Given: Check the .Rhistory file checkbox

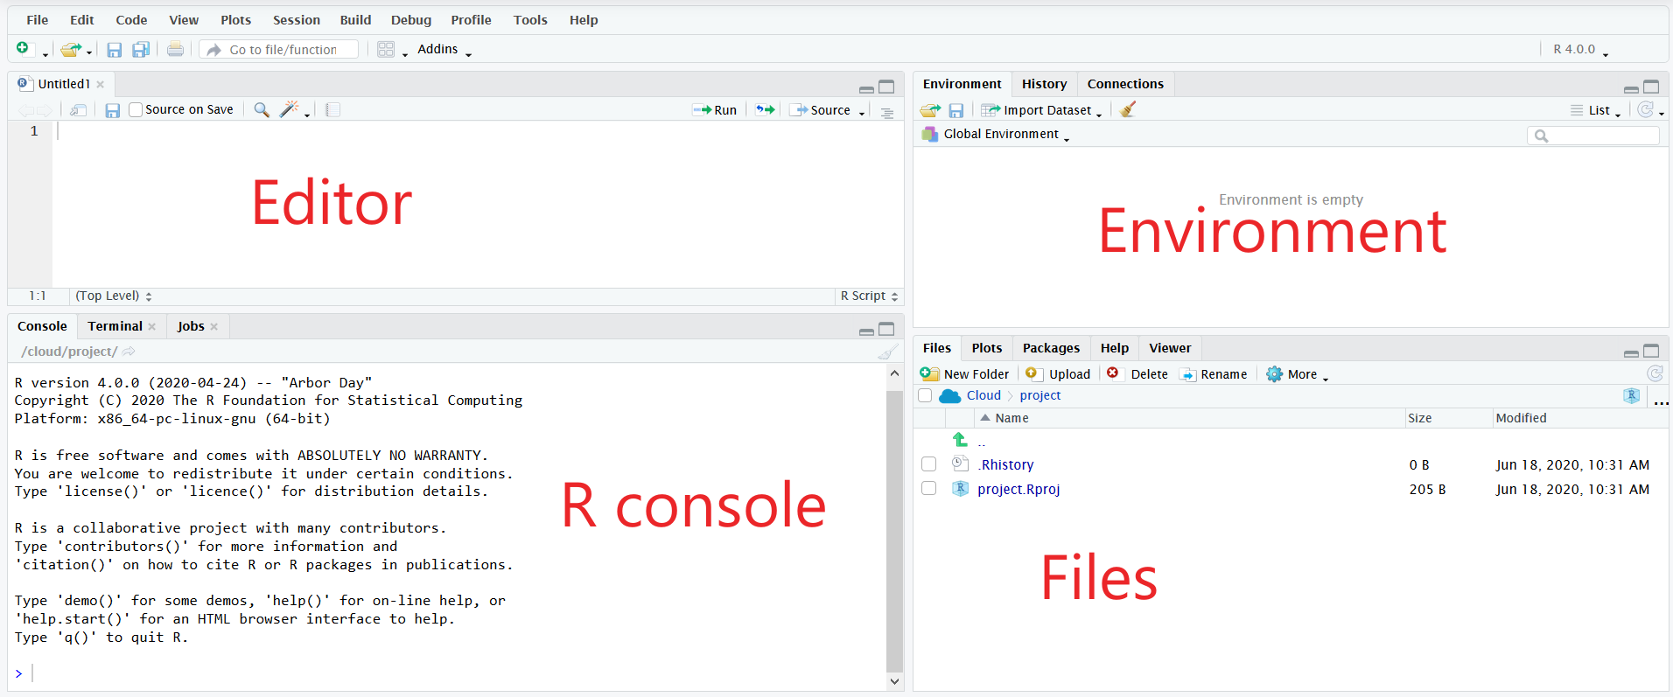Looking at the screenshot, I should point(928,464).
